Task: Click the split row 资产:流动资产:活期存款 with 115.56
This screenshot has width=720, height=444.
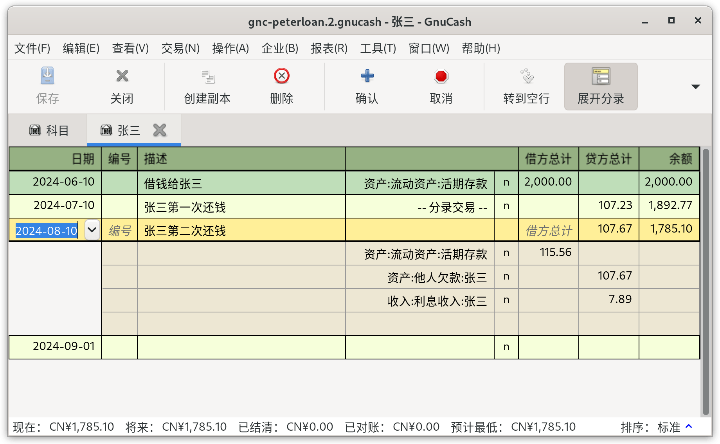Action: (420, 254)
